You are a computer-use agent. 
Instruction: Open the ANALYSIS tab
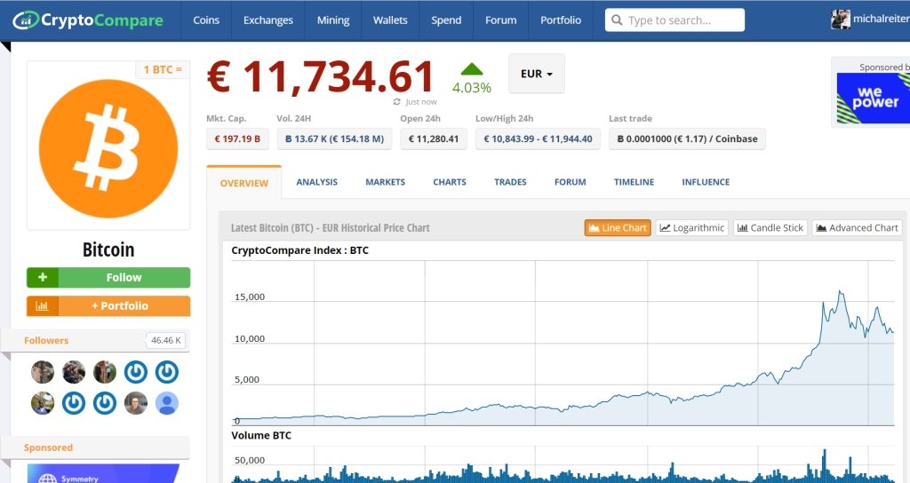316,182
